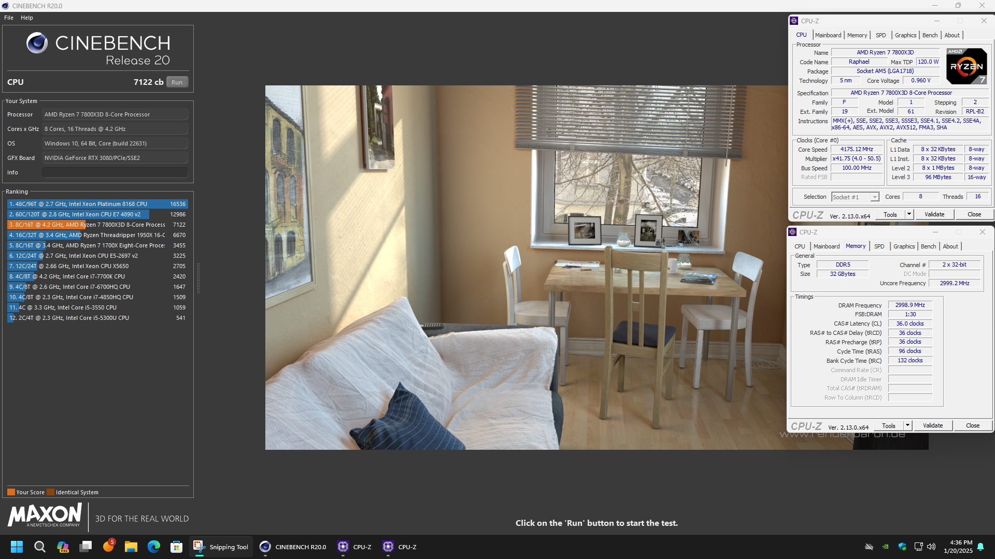Switch to SPD tab in top CPU-Z window
The image size is (995, 559).
[880, 35]
